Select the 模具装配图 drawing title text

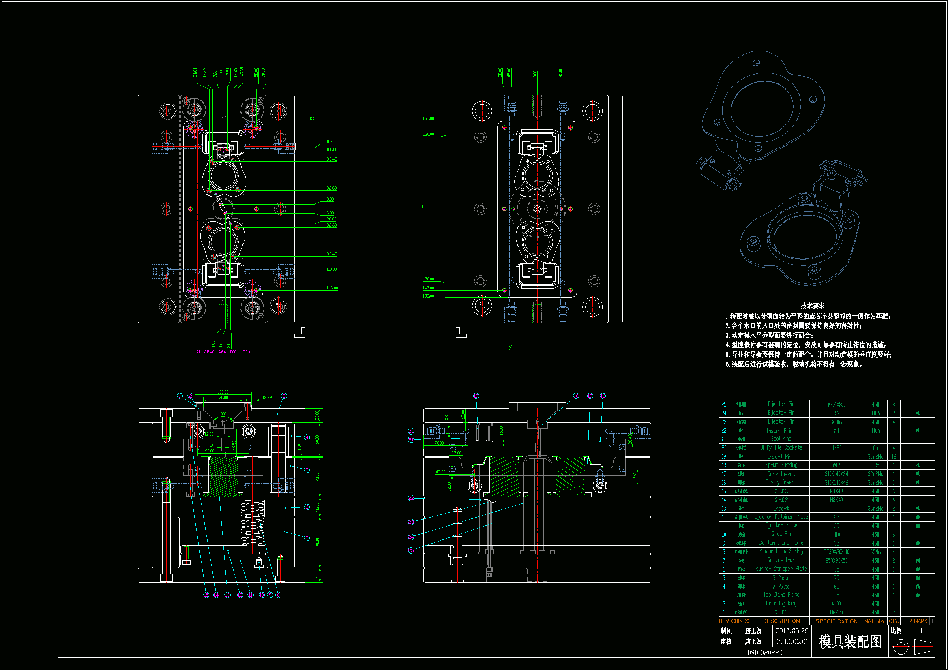click(x=850, y=642)
